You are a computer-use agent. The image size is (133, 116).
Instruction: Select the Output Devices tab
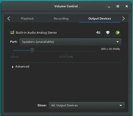pyautogui.click(x=100, y=19)
